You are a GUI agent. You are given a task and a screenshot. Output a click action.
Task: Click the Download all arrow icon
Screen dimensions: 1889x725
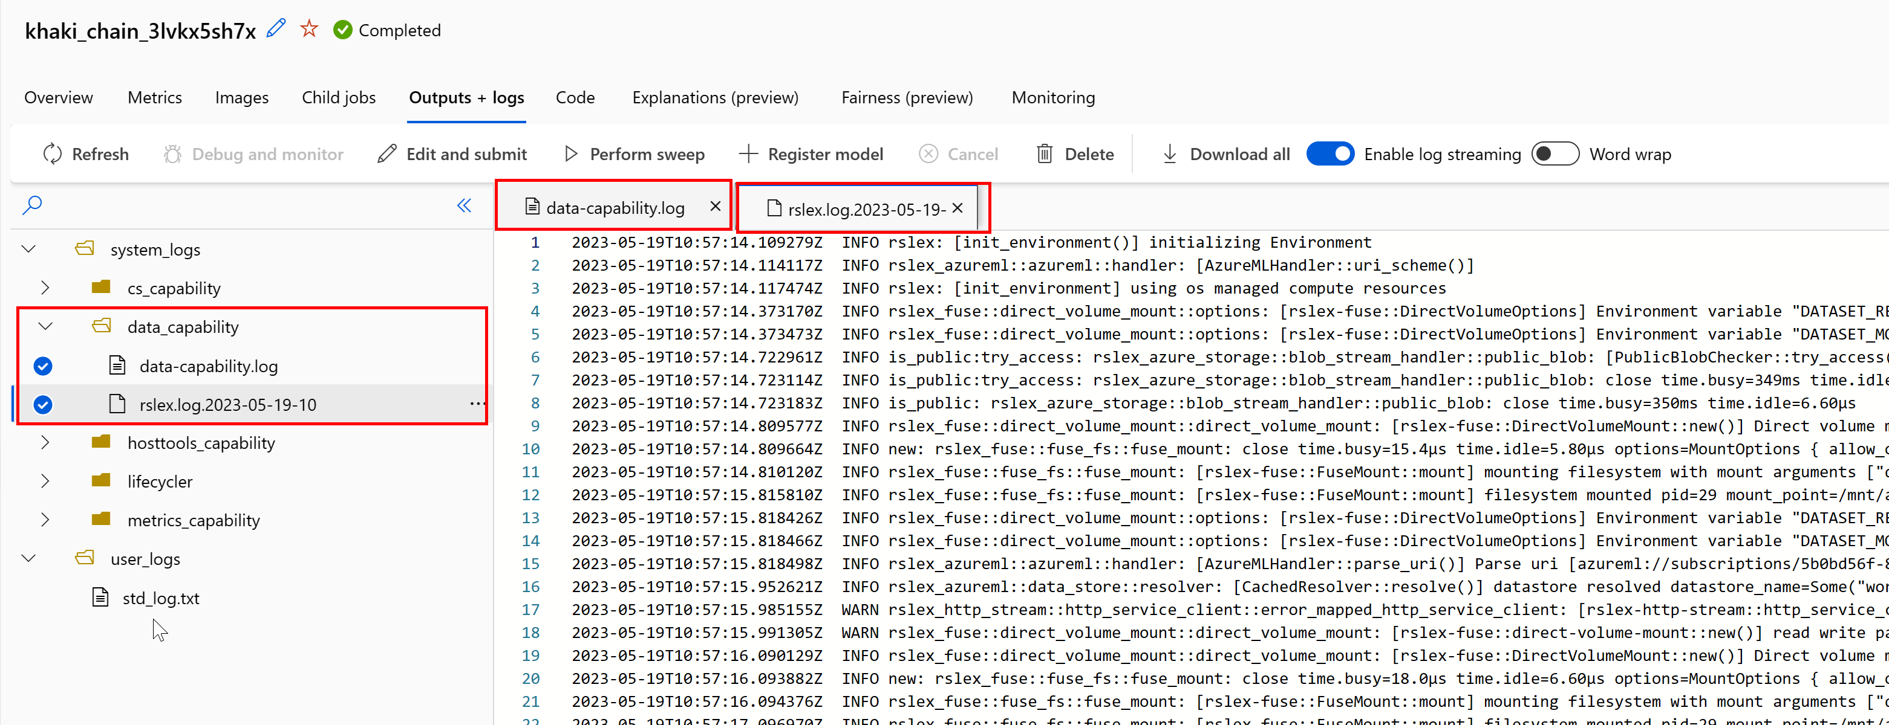(x=1170, y=154)
